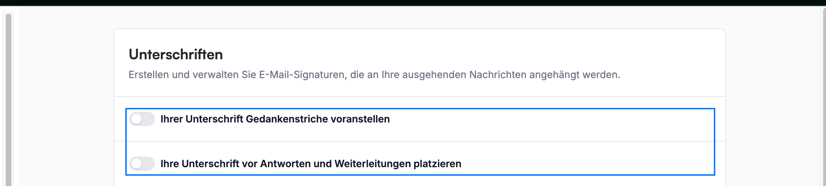The image size is (826, 186).
Task: Click the left vertical scrollbar thumb
Action: coord(9,99)
